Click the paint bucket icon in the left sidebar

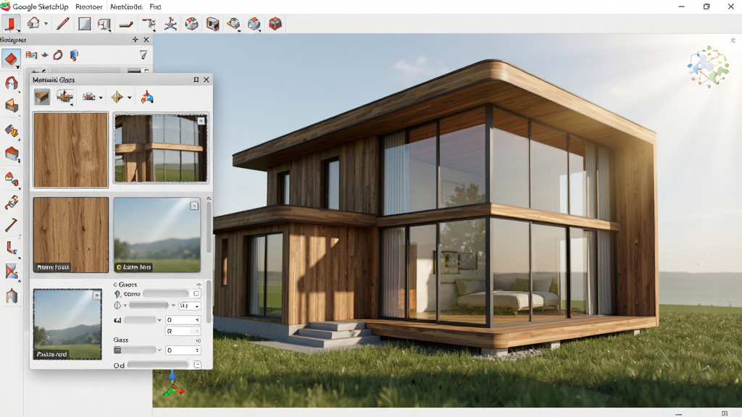click(12, 130)
